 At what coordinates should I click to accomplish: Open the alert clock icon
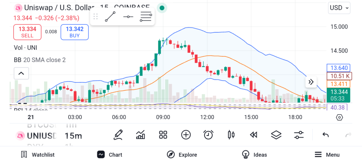click(208, 135)
